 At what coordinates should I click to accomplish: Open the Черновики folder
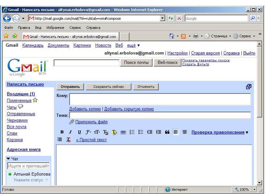(17, 120)
